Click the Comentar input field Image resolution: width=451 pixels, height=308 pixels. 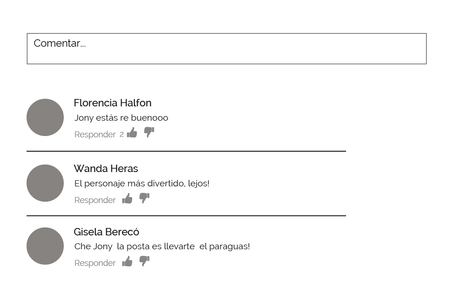pos(226,49)
